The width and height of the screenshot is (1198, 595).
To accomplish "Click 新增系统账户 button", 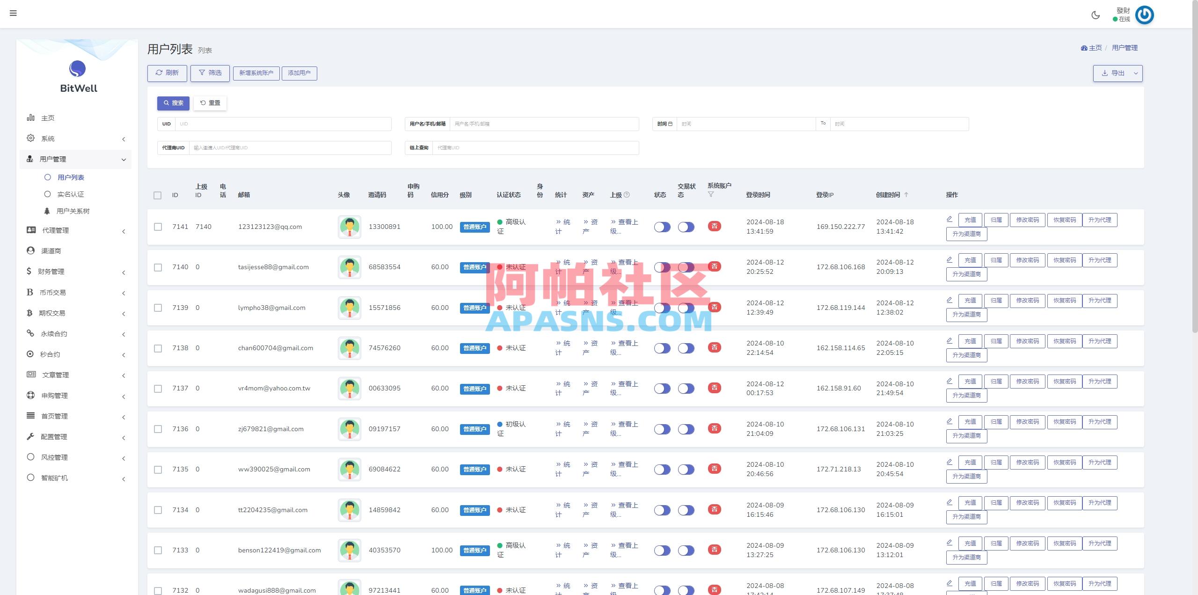I will pyautogui.click(x=256, y=73).
